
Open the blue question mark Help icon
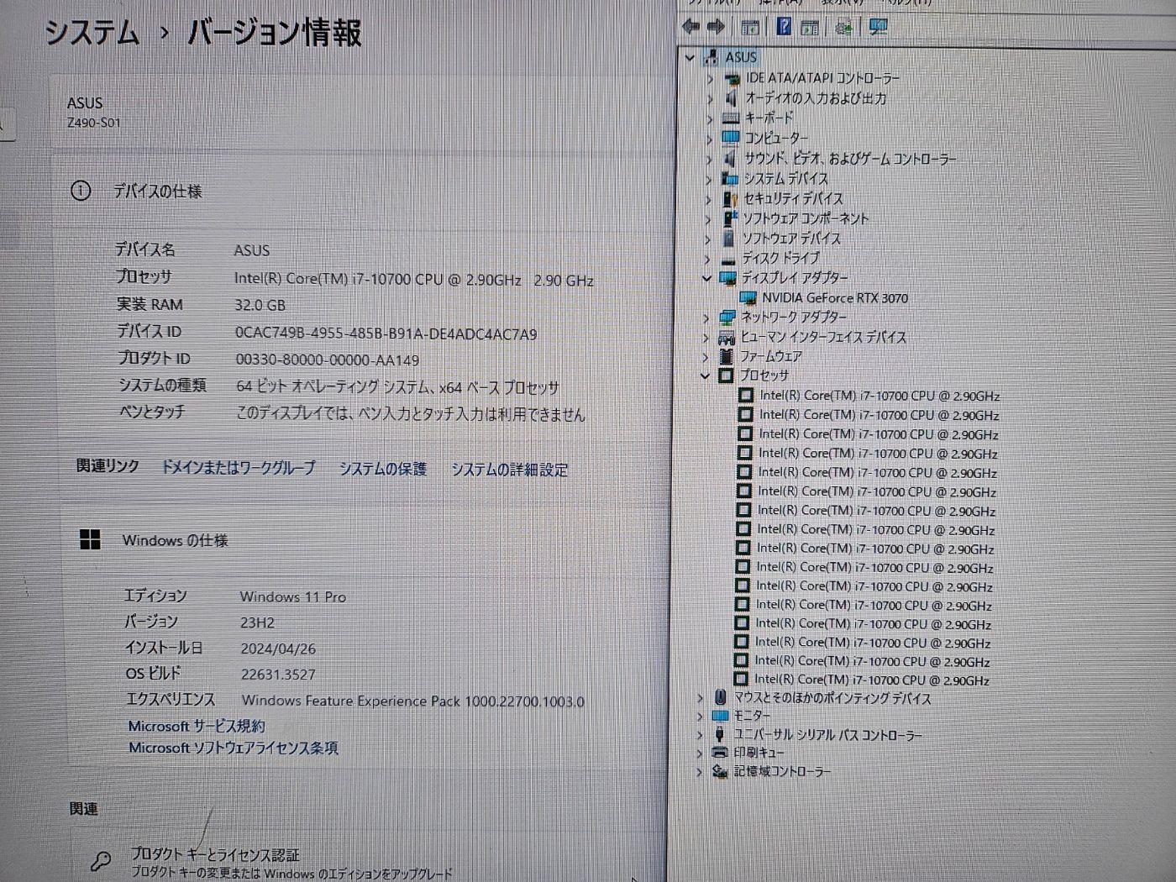[784, 27]
